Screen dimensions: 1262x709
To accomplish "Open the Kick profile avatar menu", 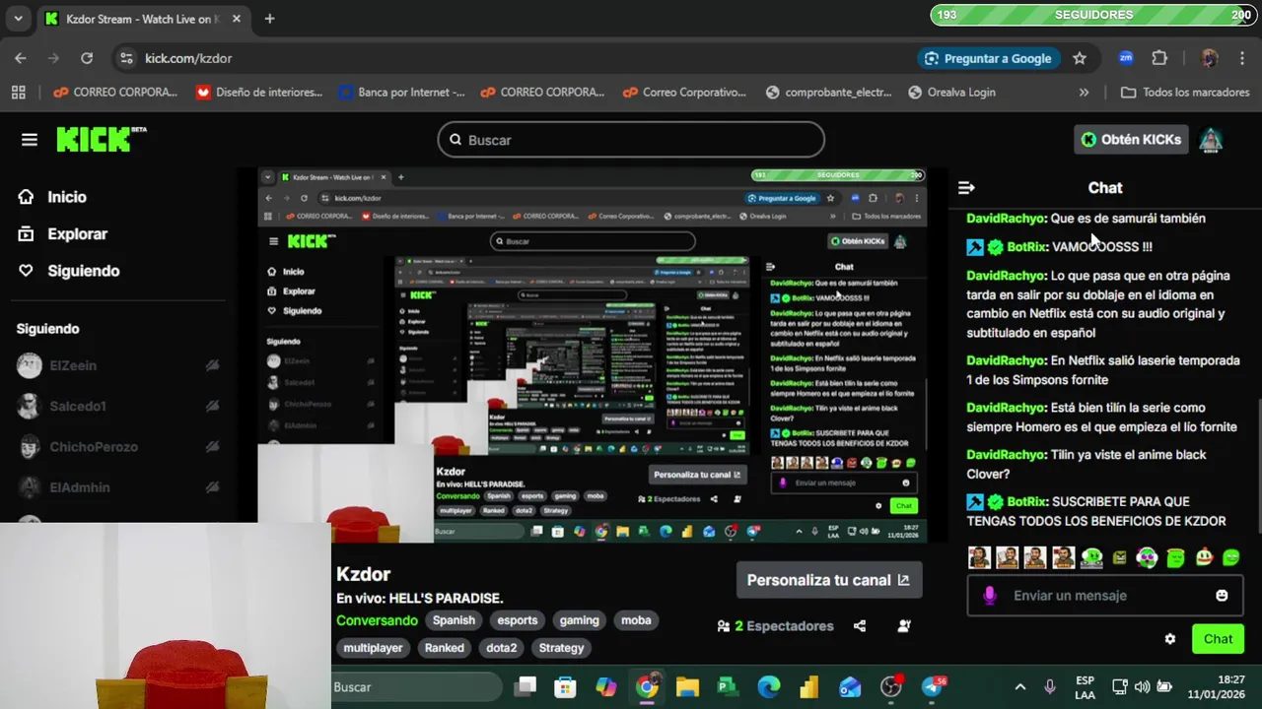I will pyautogui.click(x=1211, y=140).
